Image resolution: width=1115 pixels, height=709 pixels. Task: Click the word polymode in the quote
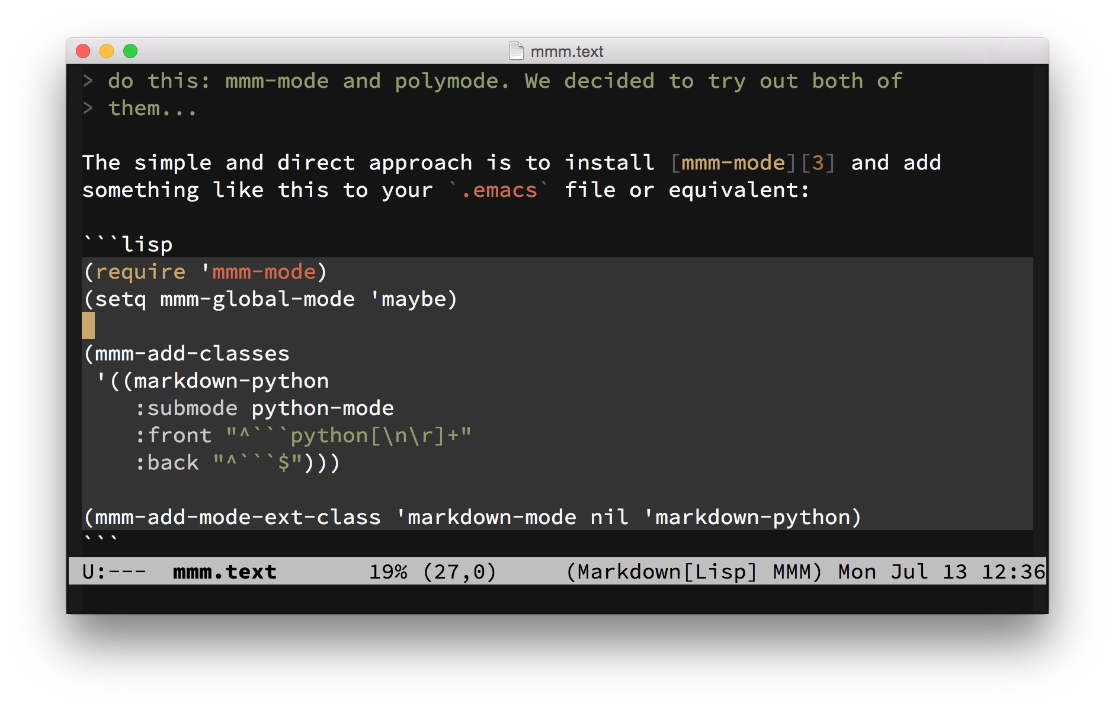tap(446, 81)
